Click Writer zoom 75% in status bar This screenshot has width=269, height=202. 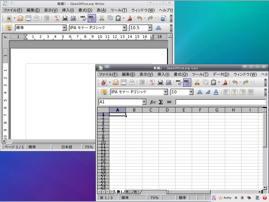point(89,147)
